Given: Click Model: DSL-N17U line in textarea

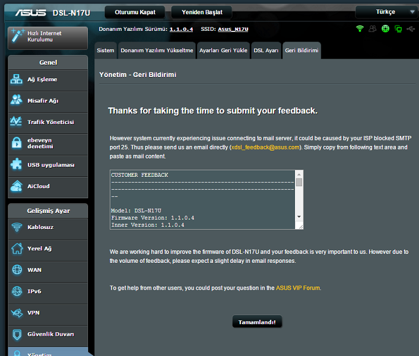Looking at the screenshot, I should 136,211.
